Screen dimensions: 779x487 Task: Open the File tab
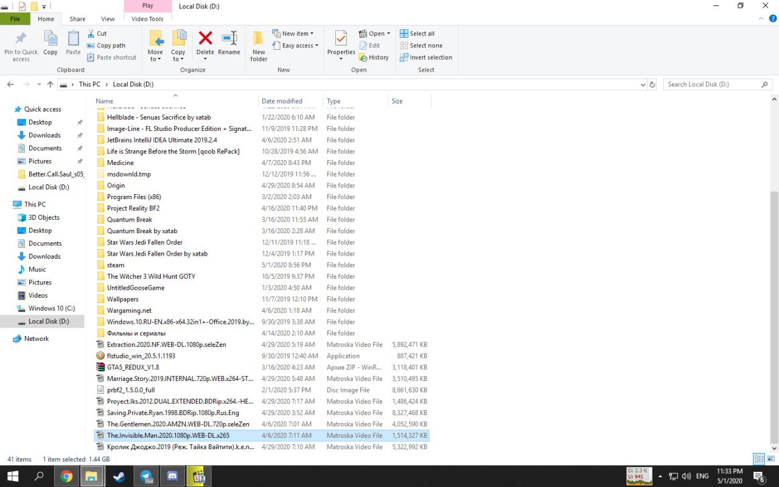pos(15,19)
